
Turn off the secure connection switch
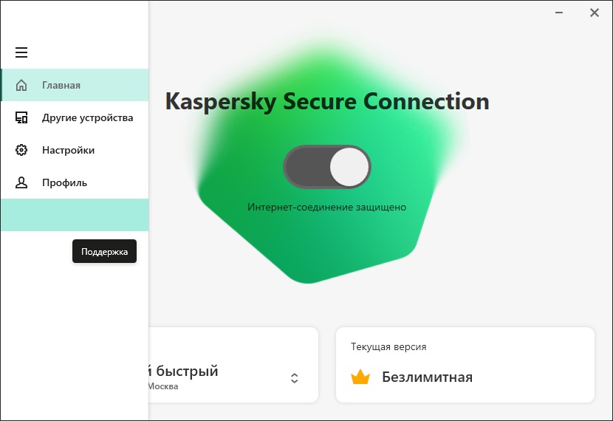[327, 167]
